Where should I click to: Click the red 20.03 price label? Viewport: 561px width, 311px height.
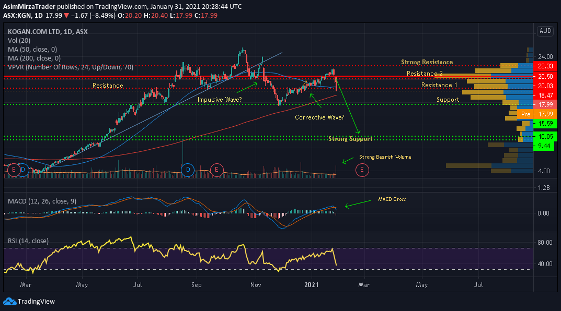[545, 86]
